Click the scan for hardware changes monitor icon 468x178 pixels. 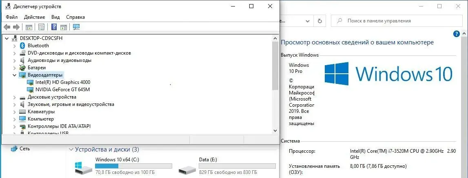76,27
